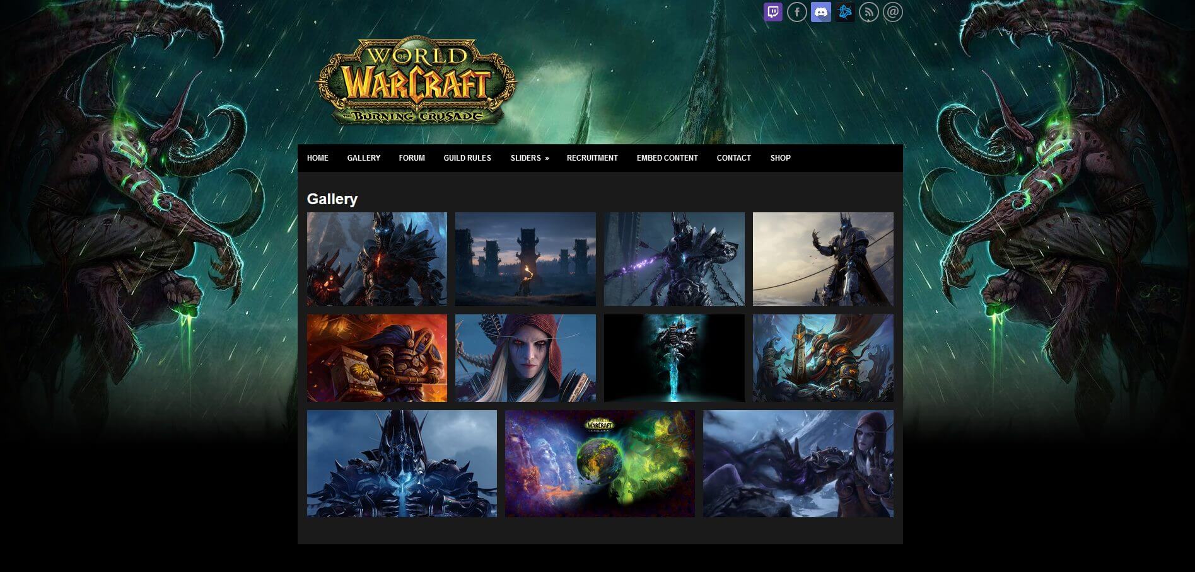The width and height of the screenshot is (1195, 572).
Task: Subscribe using the RSS feed icon
Action: pos(869,11)
